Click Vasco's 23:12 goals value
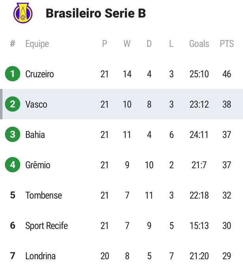The width and height of the screenshot is (243, 268). coord(199,104)
